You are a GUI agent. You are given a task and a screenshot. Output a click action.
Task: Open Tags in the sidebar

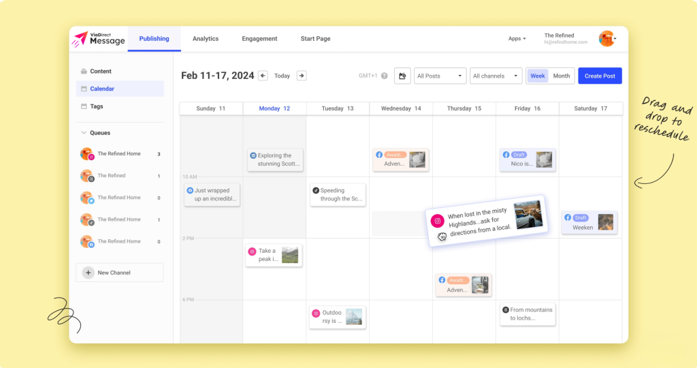point(96,106)
